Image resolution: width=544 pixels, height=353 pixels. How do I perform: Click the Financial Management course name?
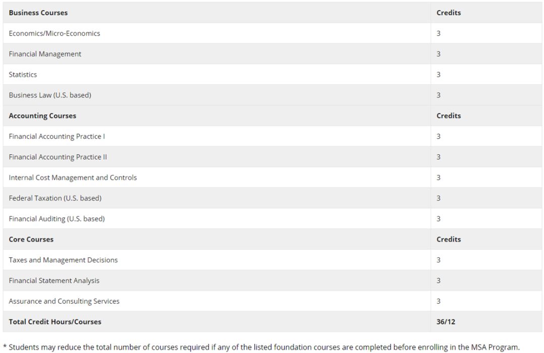(45, 54)
